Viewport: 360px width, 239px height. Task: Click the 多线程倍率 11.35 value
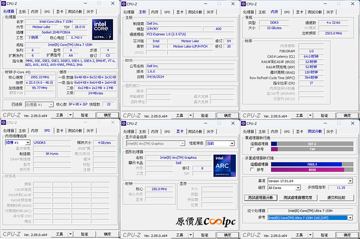click(341, 187)
